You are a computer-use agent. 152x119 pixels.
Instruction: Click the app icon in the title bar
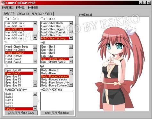click(x=3, y=3)
